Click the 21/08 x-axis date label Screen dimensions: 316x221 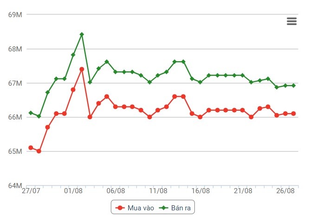(243, 191)
